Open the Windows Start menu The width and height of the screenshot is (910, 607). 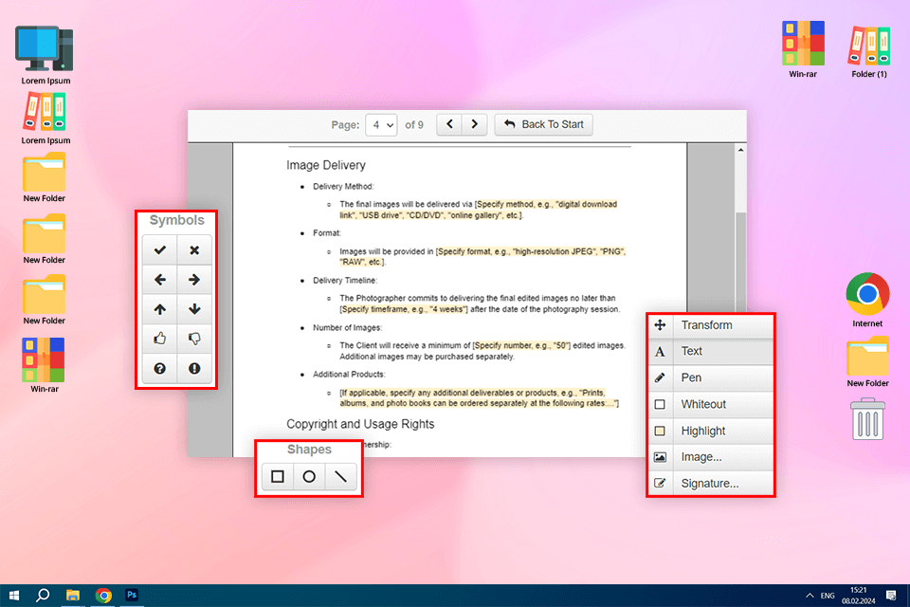coord(14,596)
